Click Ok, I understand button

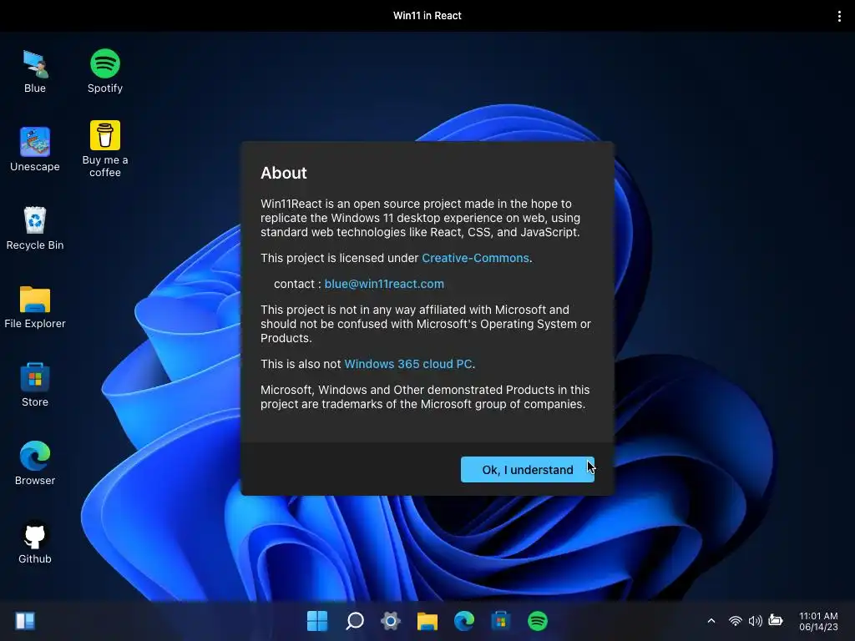coord(528,469)
